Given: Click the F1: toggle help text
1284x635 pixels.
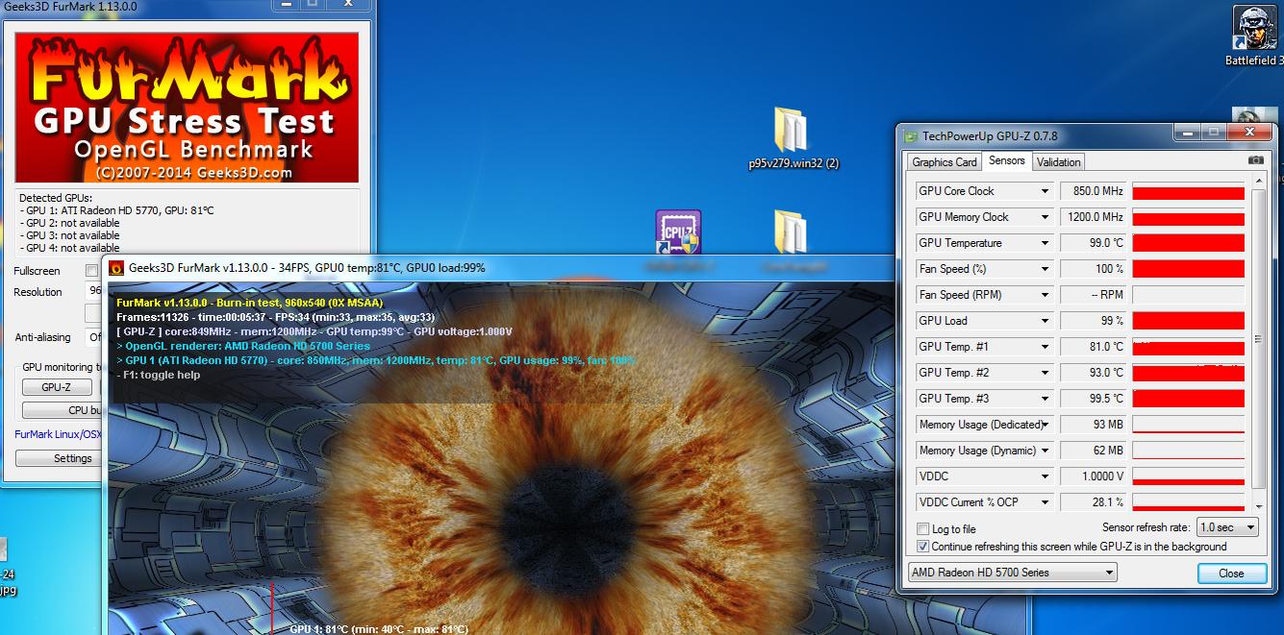Looking at the screenshot, I should point(159,375).
